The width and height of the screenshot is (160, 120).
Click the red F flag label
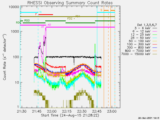click(x=36, y=14)
